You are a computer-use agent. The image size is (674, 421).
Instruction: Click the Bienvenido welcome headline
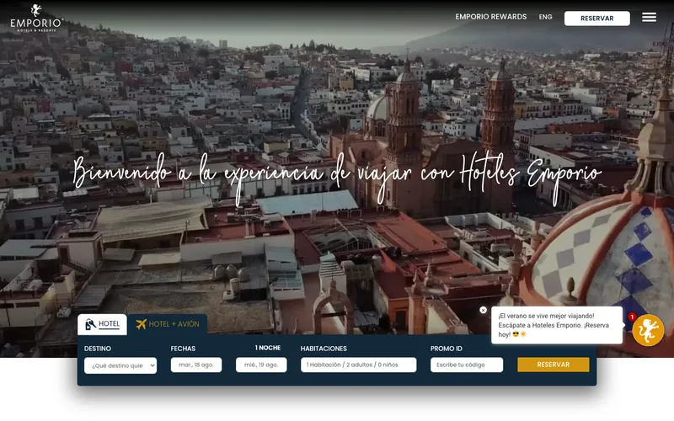pos(337,178)
